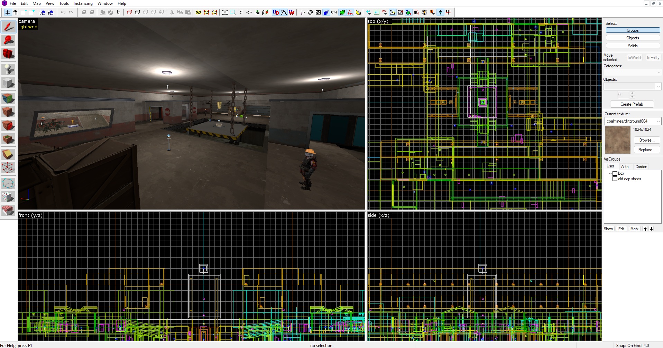
Task: Toggle the 2D grid display button
Action: pos(8,12)
